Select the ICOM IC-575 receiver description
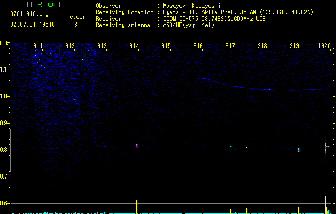Image resolution: width=336 pixels, height=214 pixels. (x=214, y=19)
